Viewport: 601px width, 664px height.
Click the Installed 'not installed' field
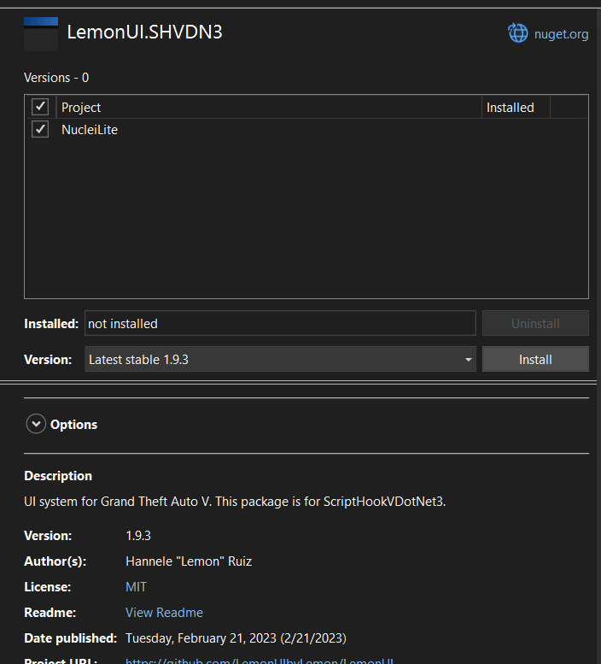point(280,324)
